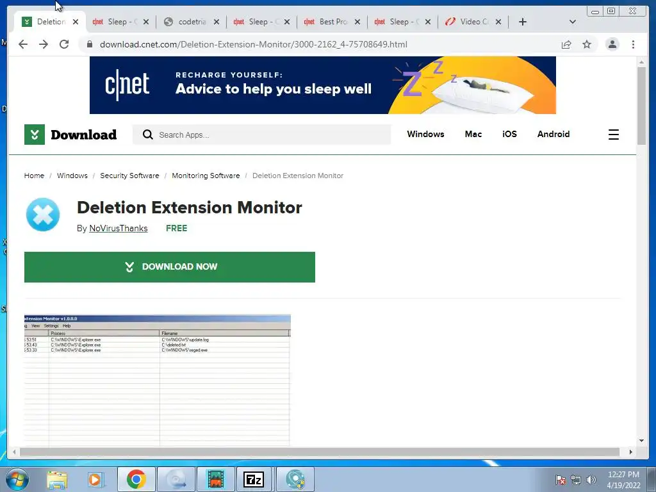The width and height of the screenshot is (656, 492).
Task: Click the address bar URL
Action: pyautogui.click(x=253, y=44)
